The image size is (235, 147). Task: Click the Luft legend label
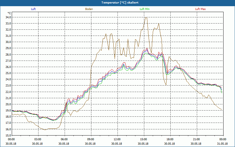(x=33, y=9)
